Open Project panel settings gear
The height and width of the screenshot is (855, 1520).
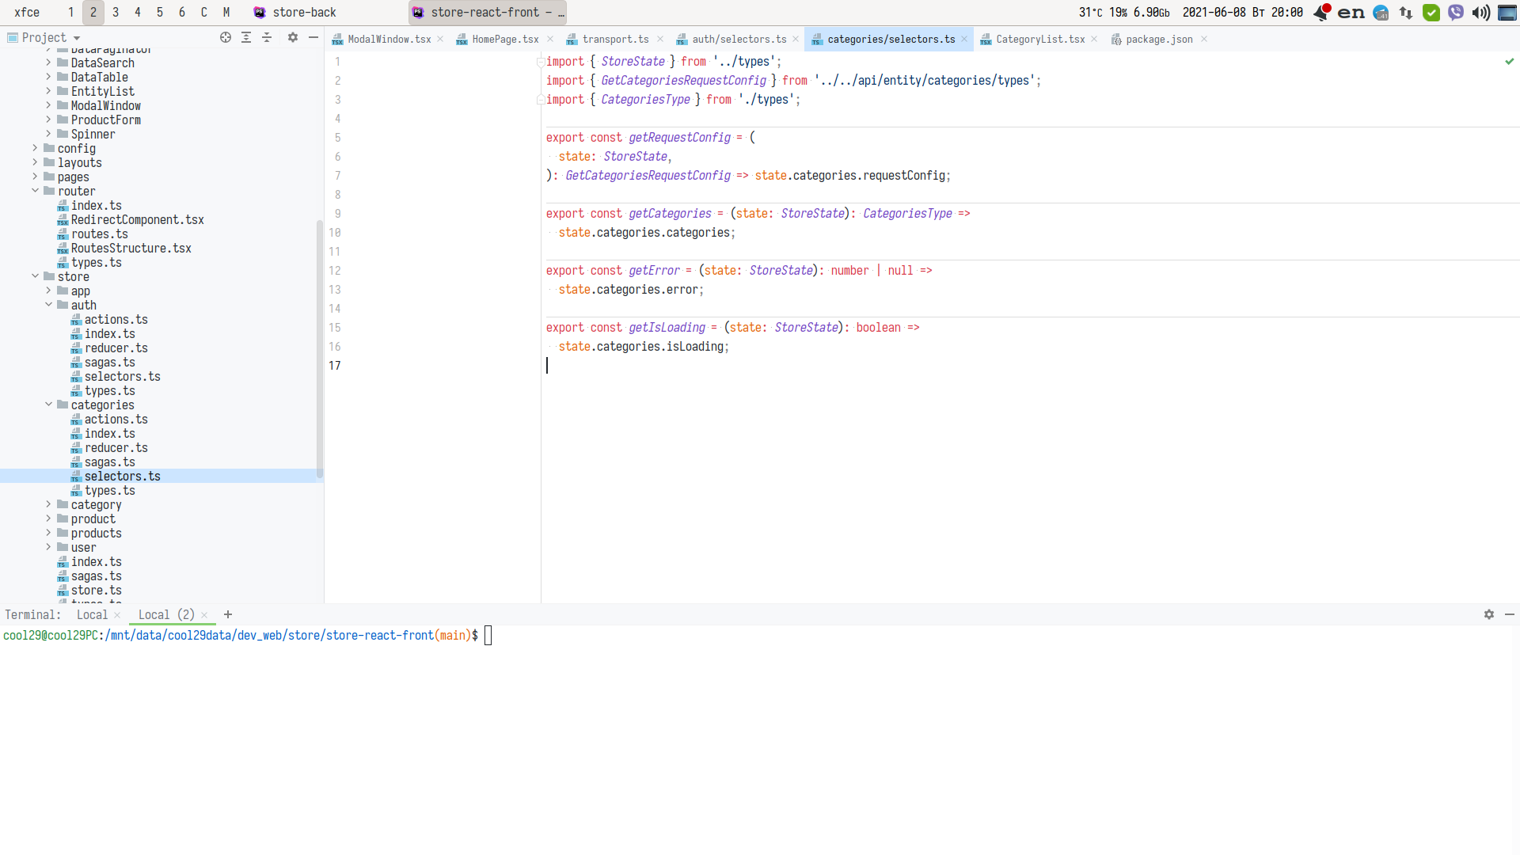[293, 37]
